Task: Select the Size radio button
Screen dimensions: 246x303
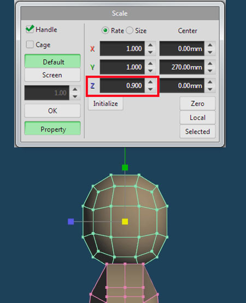Action: pyautogui.click(x=130, y=31)
